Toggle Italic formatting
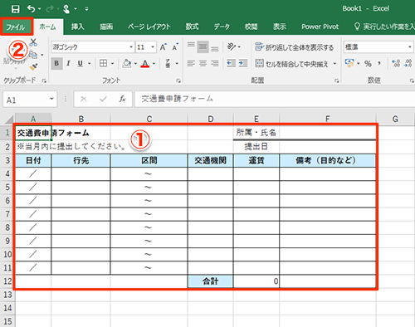Viewport: 415px width, 327px height. pos(68,64)
